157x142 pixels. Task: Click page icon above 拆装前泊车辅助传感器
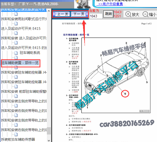tap(16, 134)
